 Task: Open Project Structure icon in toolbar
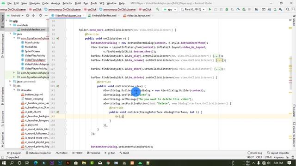pyautogui.click(x=256, y=9)
